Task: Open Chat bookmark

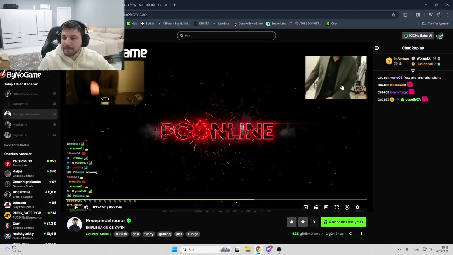Action: pos(332,24)
